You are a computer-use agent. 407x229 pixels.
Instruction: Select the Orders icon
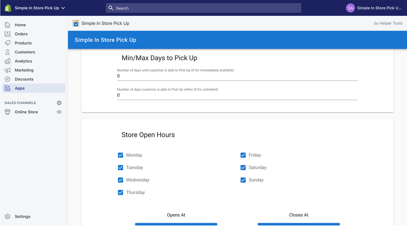click(x=7, y=34)
